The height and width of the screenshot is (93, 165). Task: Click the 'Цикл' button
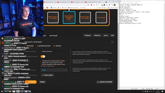112,35
